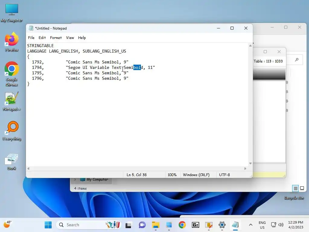Click the Notepad horizontal scrollbar left arrow
This screenshot has width=309, height=232.
pos(28,169)
